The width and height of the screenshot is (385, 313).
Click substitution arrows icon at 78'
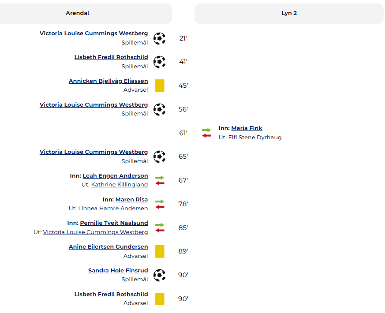(x=160, y=204)
